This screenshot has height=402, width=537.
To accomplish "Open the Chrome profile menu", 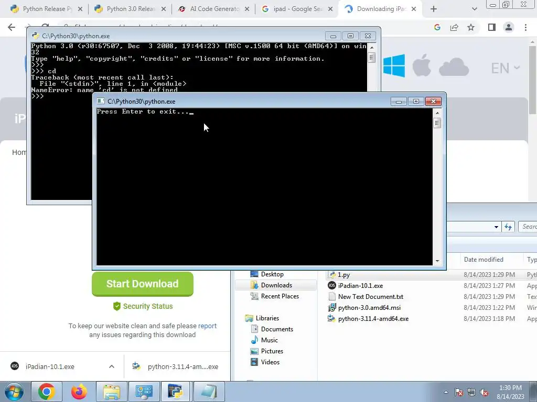I will [x=509, y=27].
